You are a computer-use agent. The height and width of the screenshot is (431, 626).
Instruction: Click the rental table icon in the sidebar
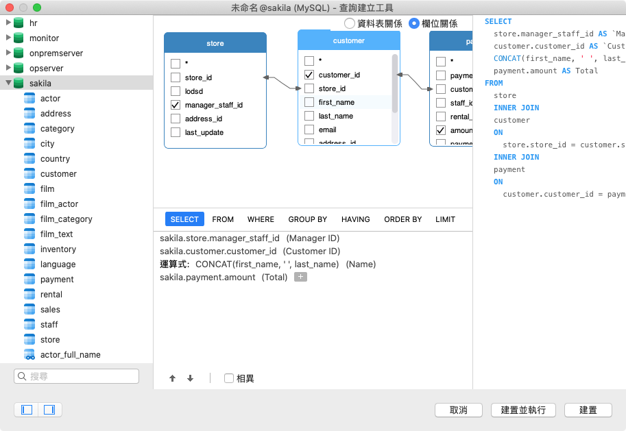click(29, 294)
